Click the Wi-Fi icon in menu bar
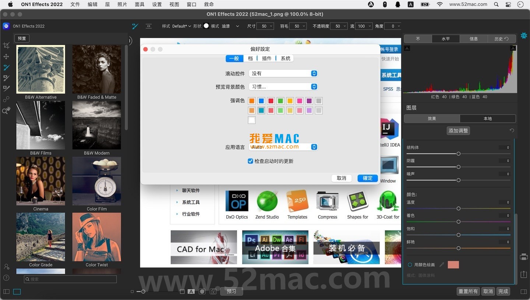The height and width of the screenshot is (300, 530). coord(440,4)
